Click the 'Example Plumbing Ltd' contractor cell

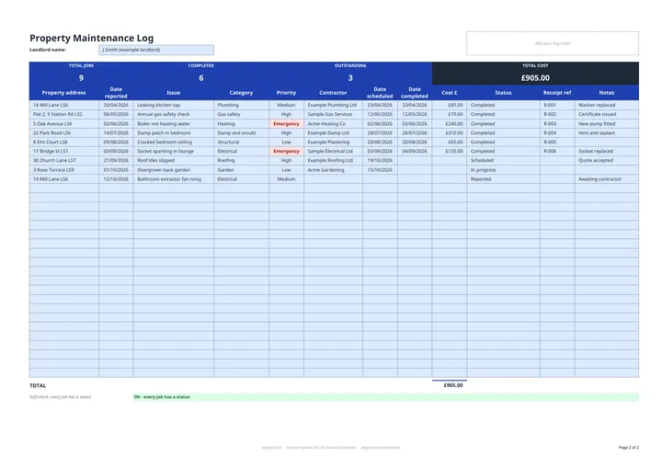click(x=333, y=105)
